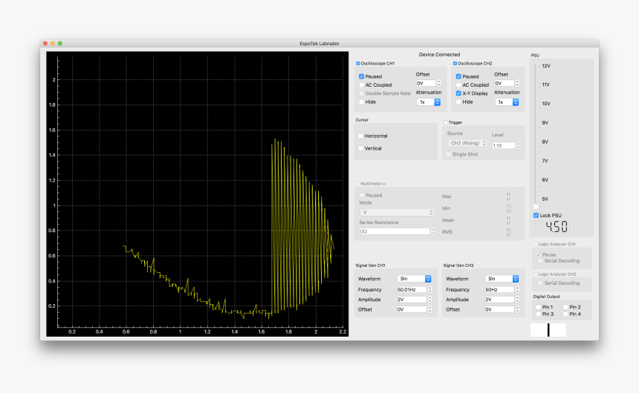639x393 pixels.
Task: Open CH1 Attenuation dropdown
Action: coord(429,102)
